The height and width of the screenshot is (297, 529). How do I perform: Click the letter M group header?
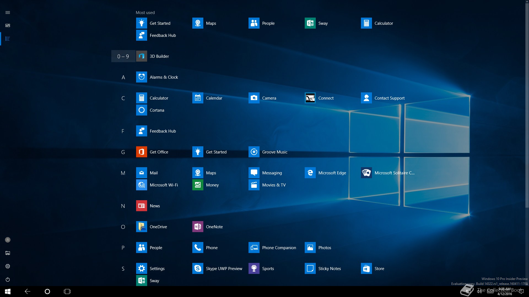coord(123,173)
